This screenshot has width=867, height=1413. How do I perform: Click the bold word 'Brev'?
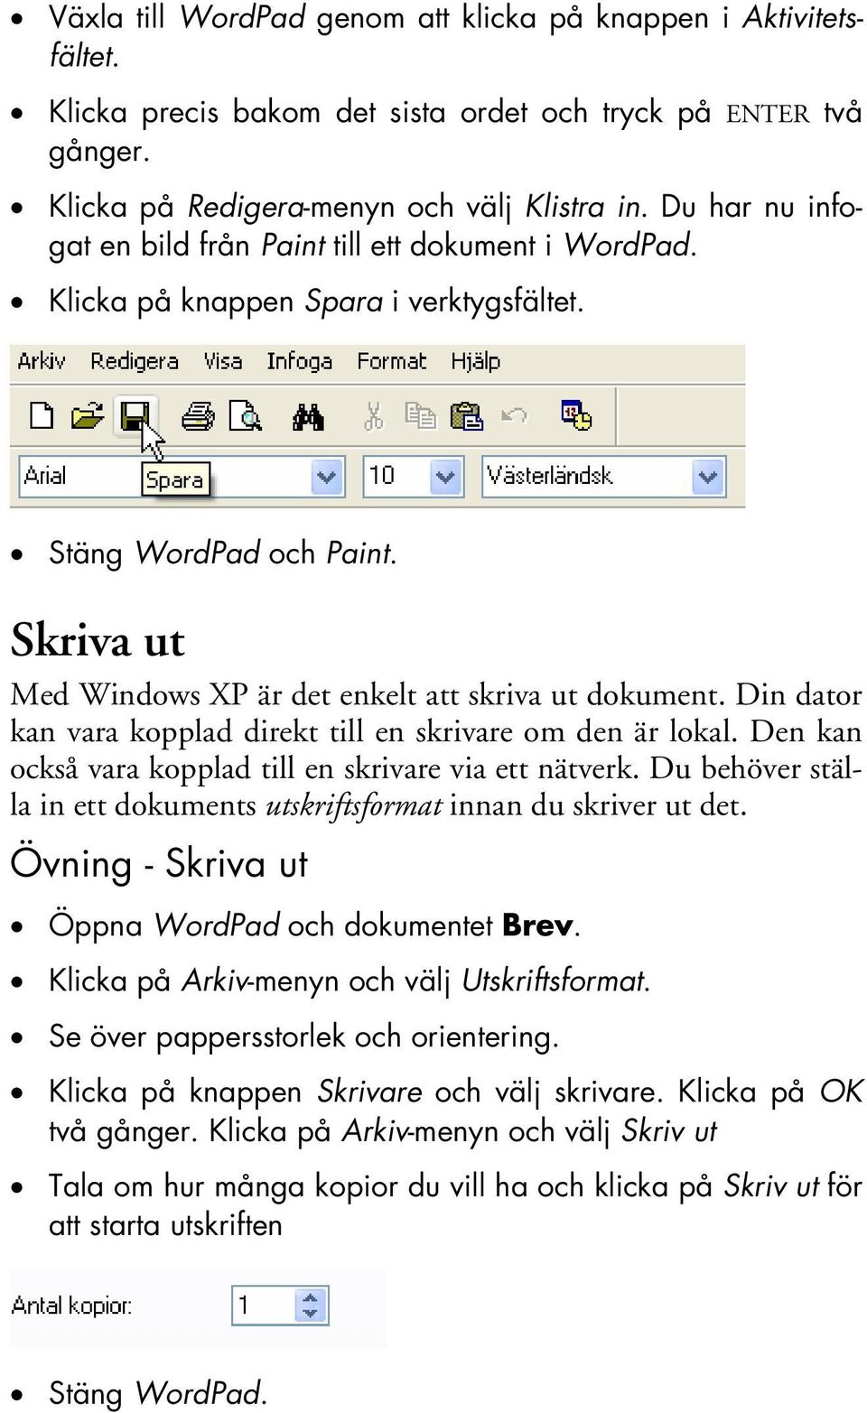point(537,925)
